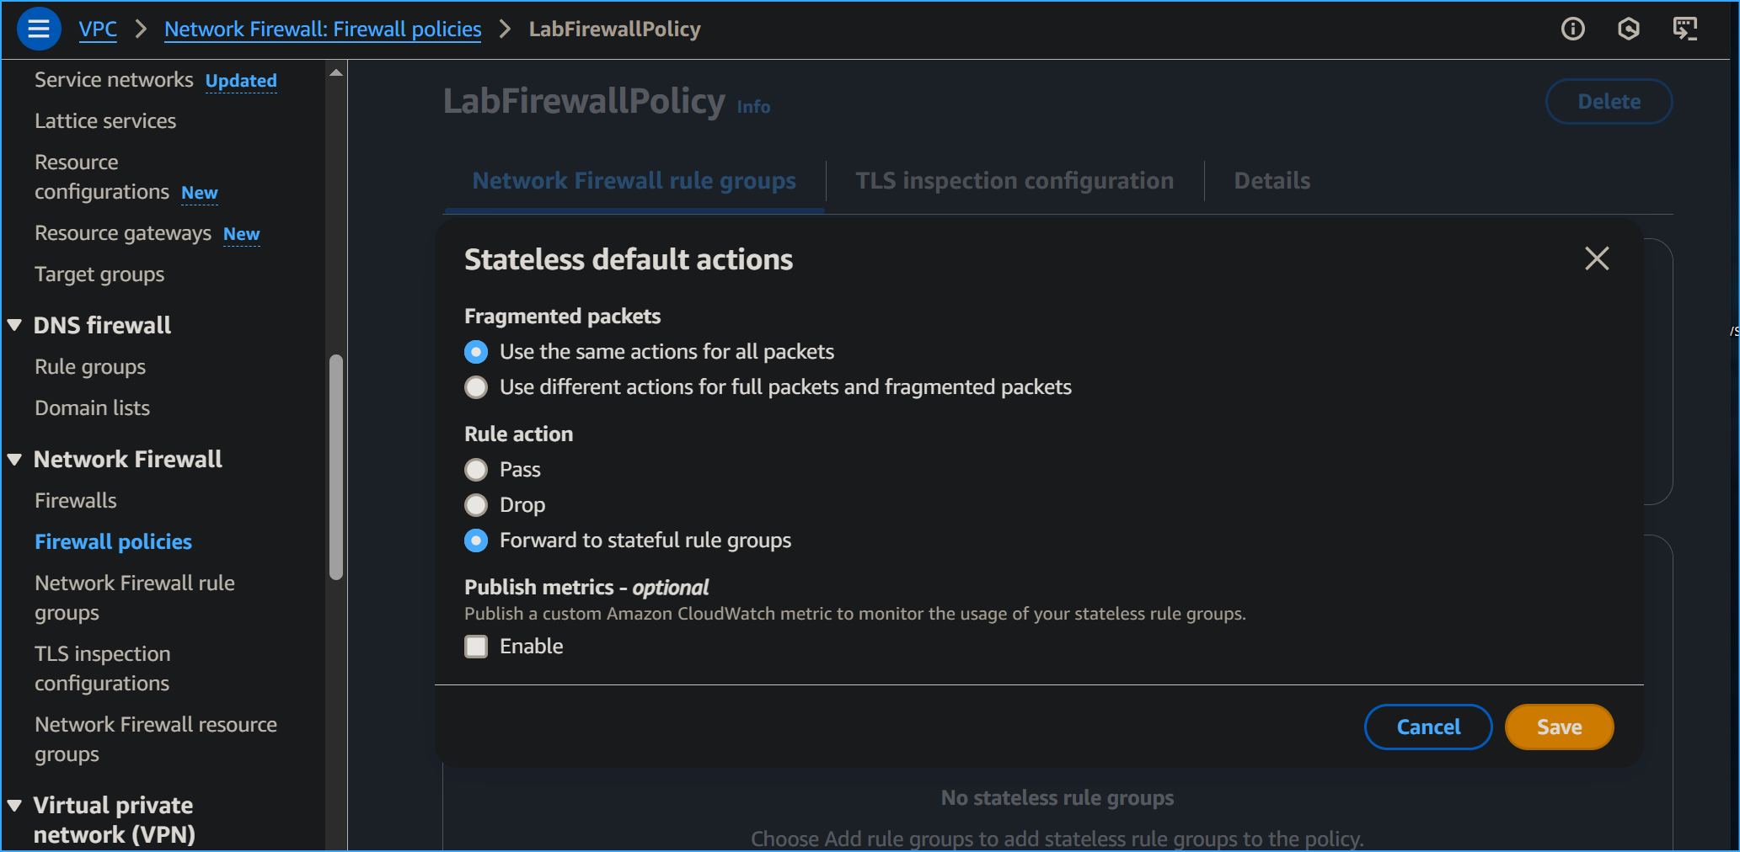Click Cancel in the dialog
This screenshot has height=852, width=1740.
click(1427, 727)
